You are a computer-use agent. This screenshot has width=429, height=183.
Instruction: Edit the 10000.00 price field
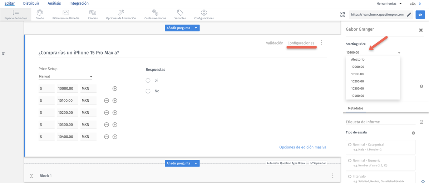68,88
